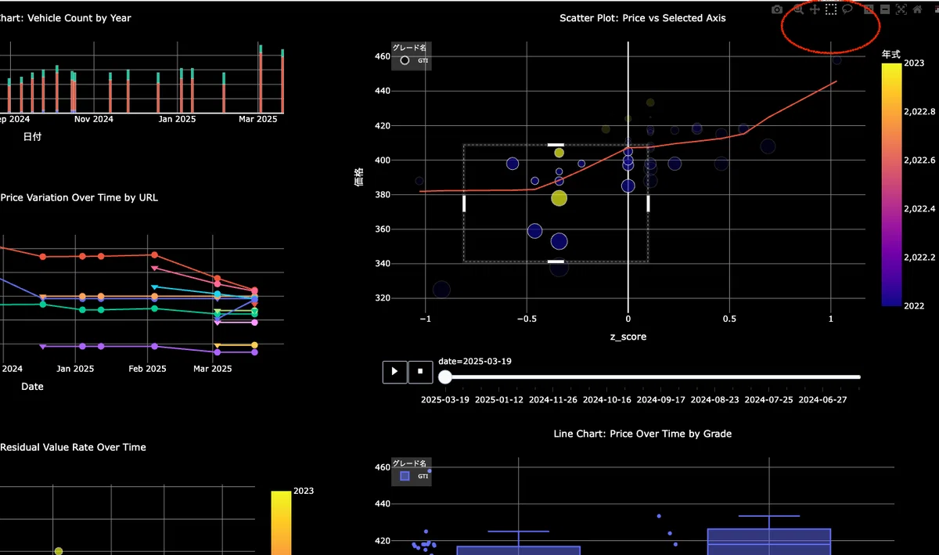This screenshot has width=939, height=555.
Task: Activate the Lasso Select tool
Action: tap(847, 9)
